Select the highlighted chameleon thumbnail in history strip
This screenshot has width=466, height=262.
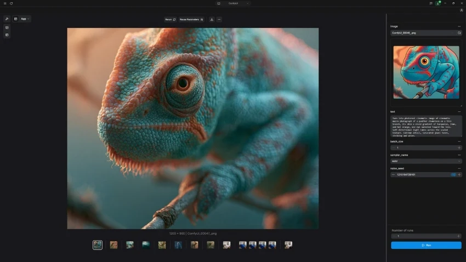click(x=98, y=245)
